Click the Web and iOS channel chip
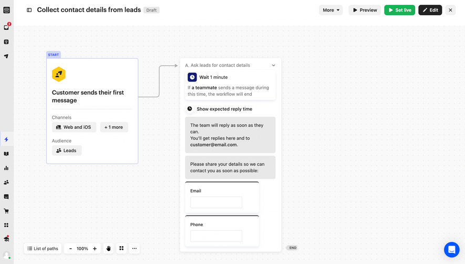This screenshot has width=465, height=264. [x=74, y=127]
